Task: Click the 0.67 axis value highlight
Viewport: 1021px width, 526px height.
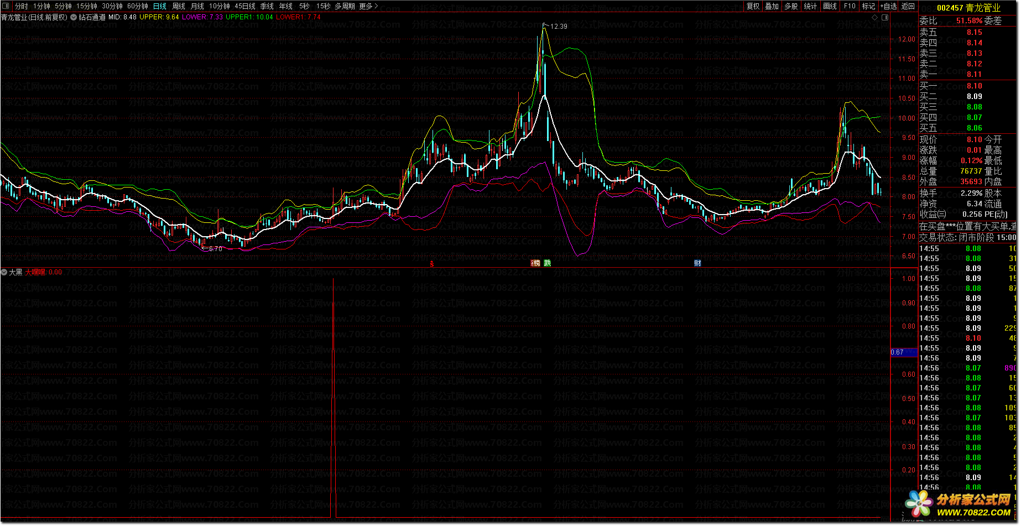Action: click(x=904, y=352)
